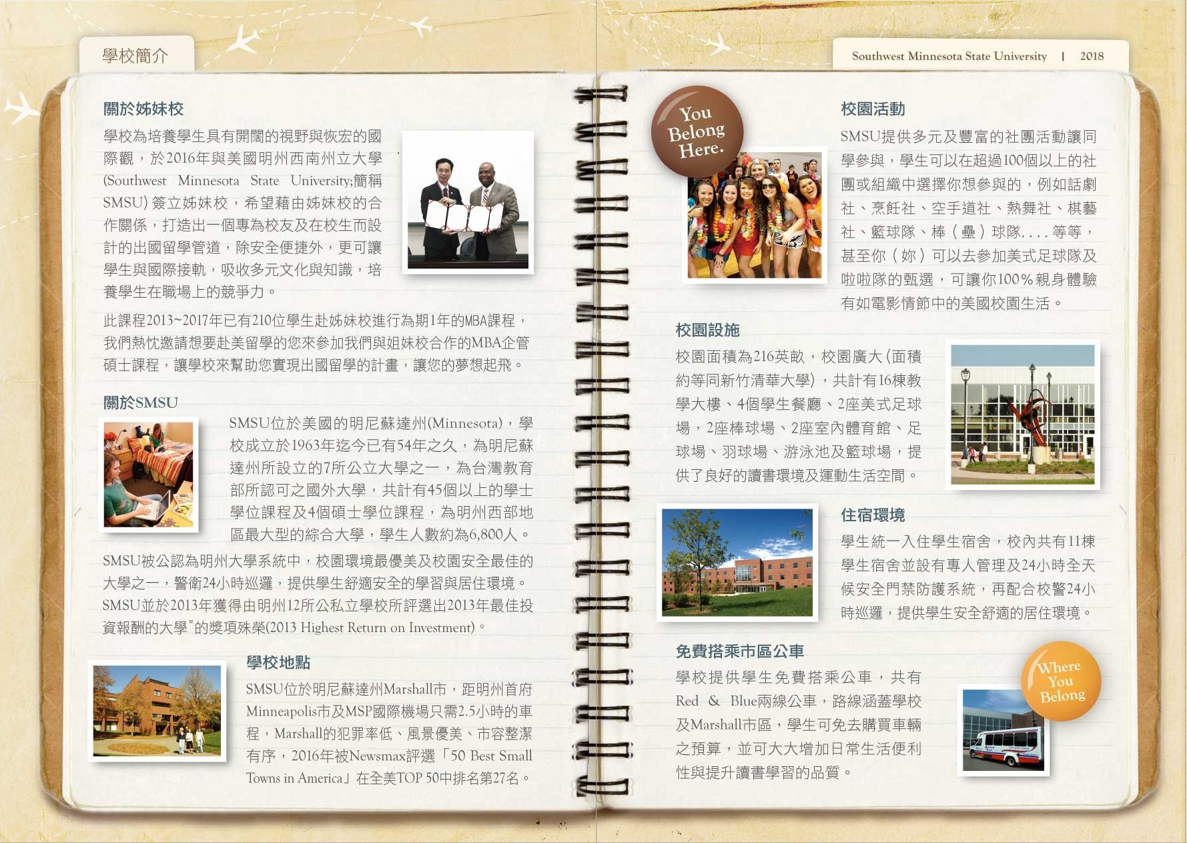Select the text "讓您的夢想起飛"
The height and width of the screenshot is (843, 1187).
click(462, 364)
